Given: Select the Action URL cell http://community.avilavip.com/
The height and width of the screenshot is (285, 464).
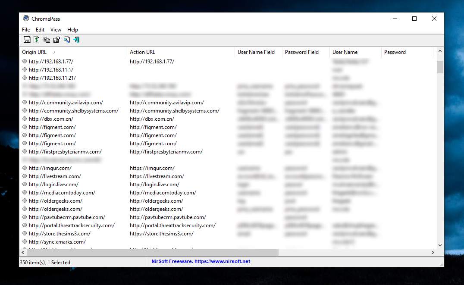Looking at the screenshot, I should pyautogui.click(x=167, y=102).
